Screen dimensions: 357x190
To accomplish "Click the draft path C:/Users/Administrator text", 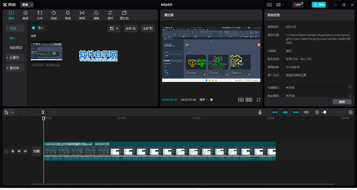I will point(318,39).
